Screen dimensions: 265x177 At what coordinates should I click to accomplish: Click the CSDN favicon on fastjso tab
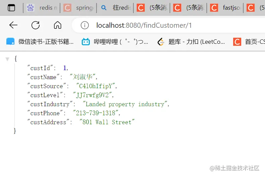pyautogui.click(x=214, y=8)
